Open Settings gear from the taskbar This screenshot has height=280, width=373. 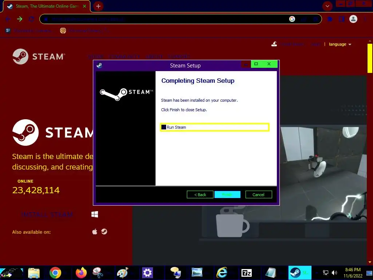(147, 273)
